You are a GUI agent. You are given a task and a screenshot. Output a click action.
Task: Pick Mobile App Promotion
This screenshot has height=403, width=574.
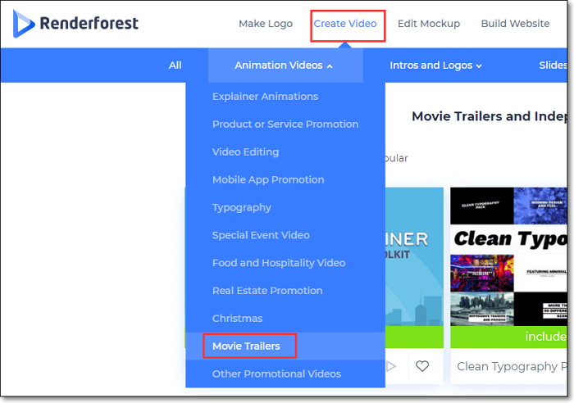[268, 180]
